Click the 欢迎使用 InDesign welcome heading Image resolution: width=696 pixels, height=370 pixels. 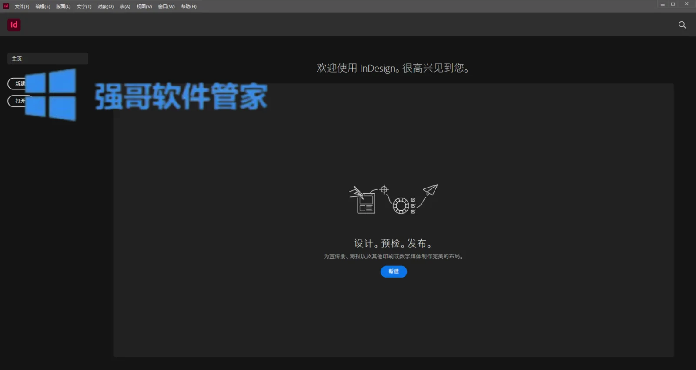click(x=392, y=68)
